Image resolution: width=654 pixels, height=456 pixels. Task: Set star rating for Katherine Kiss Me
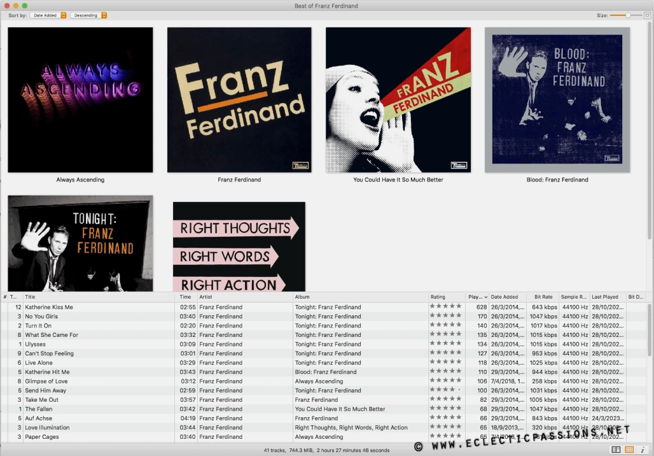point(445,306)
